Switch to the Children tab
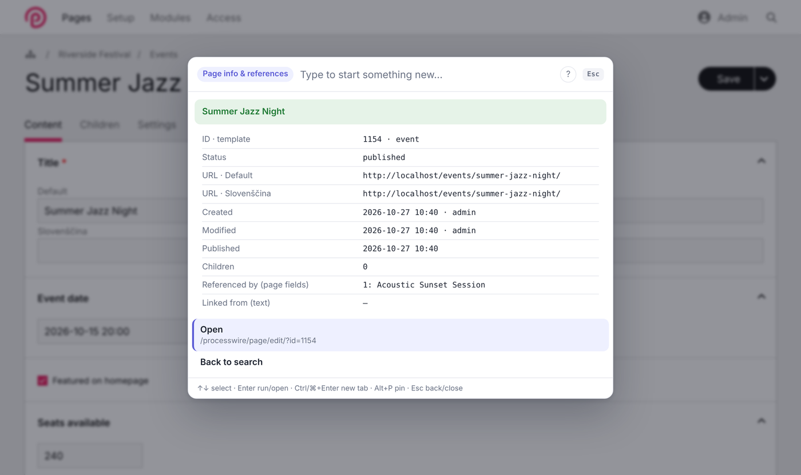This screenshot has width=801, height=475. (x=100, y=125)
